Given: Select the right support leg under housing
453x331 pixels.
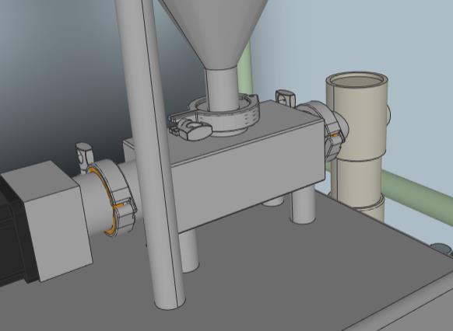Looking at the screenshot, I should click(x=303, y=205).
